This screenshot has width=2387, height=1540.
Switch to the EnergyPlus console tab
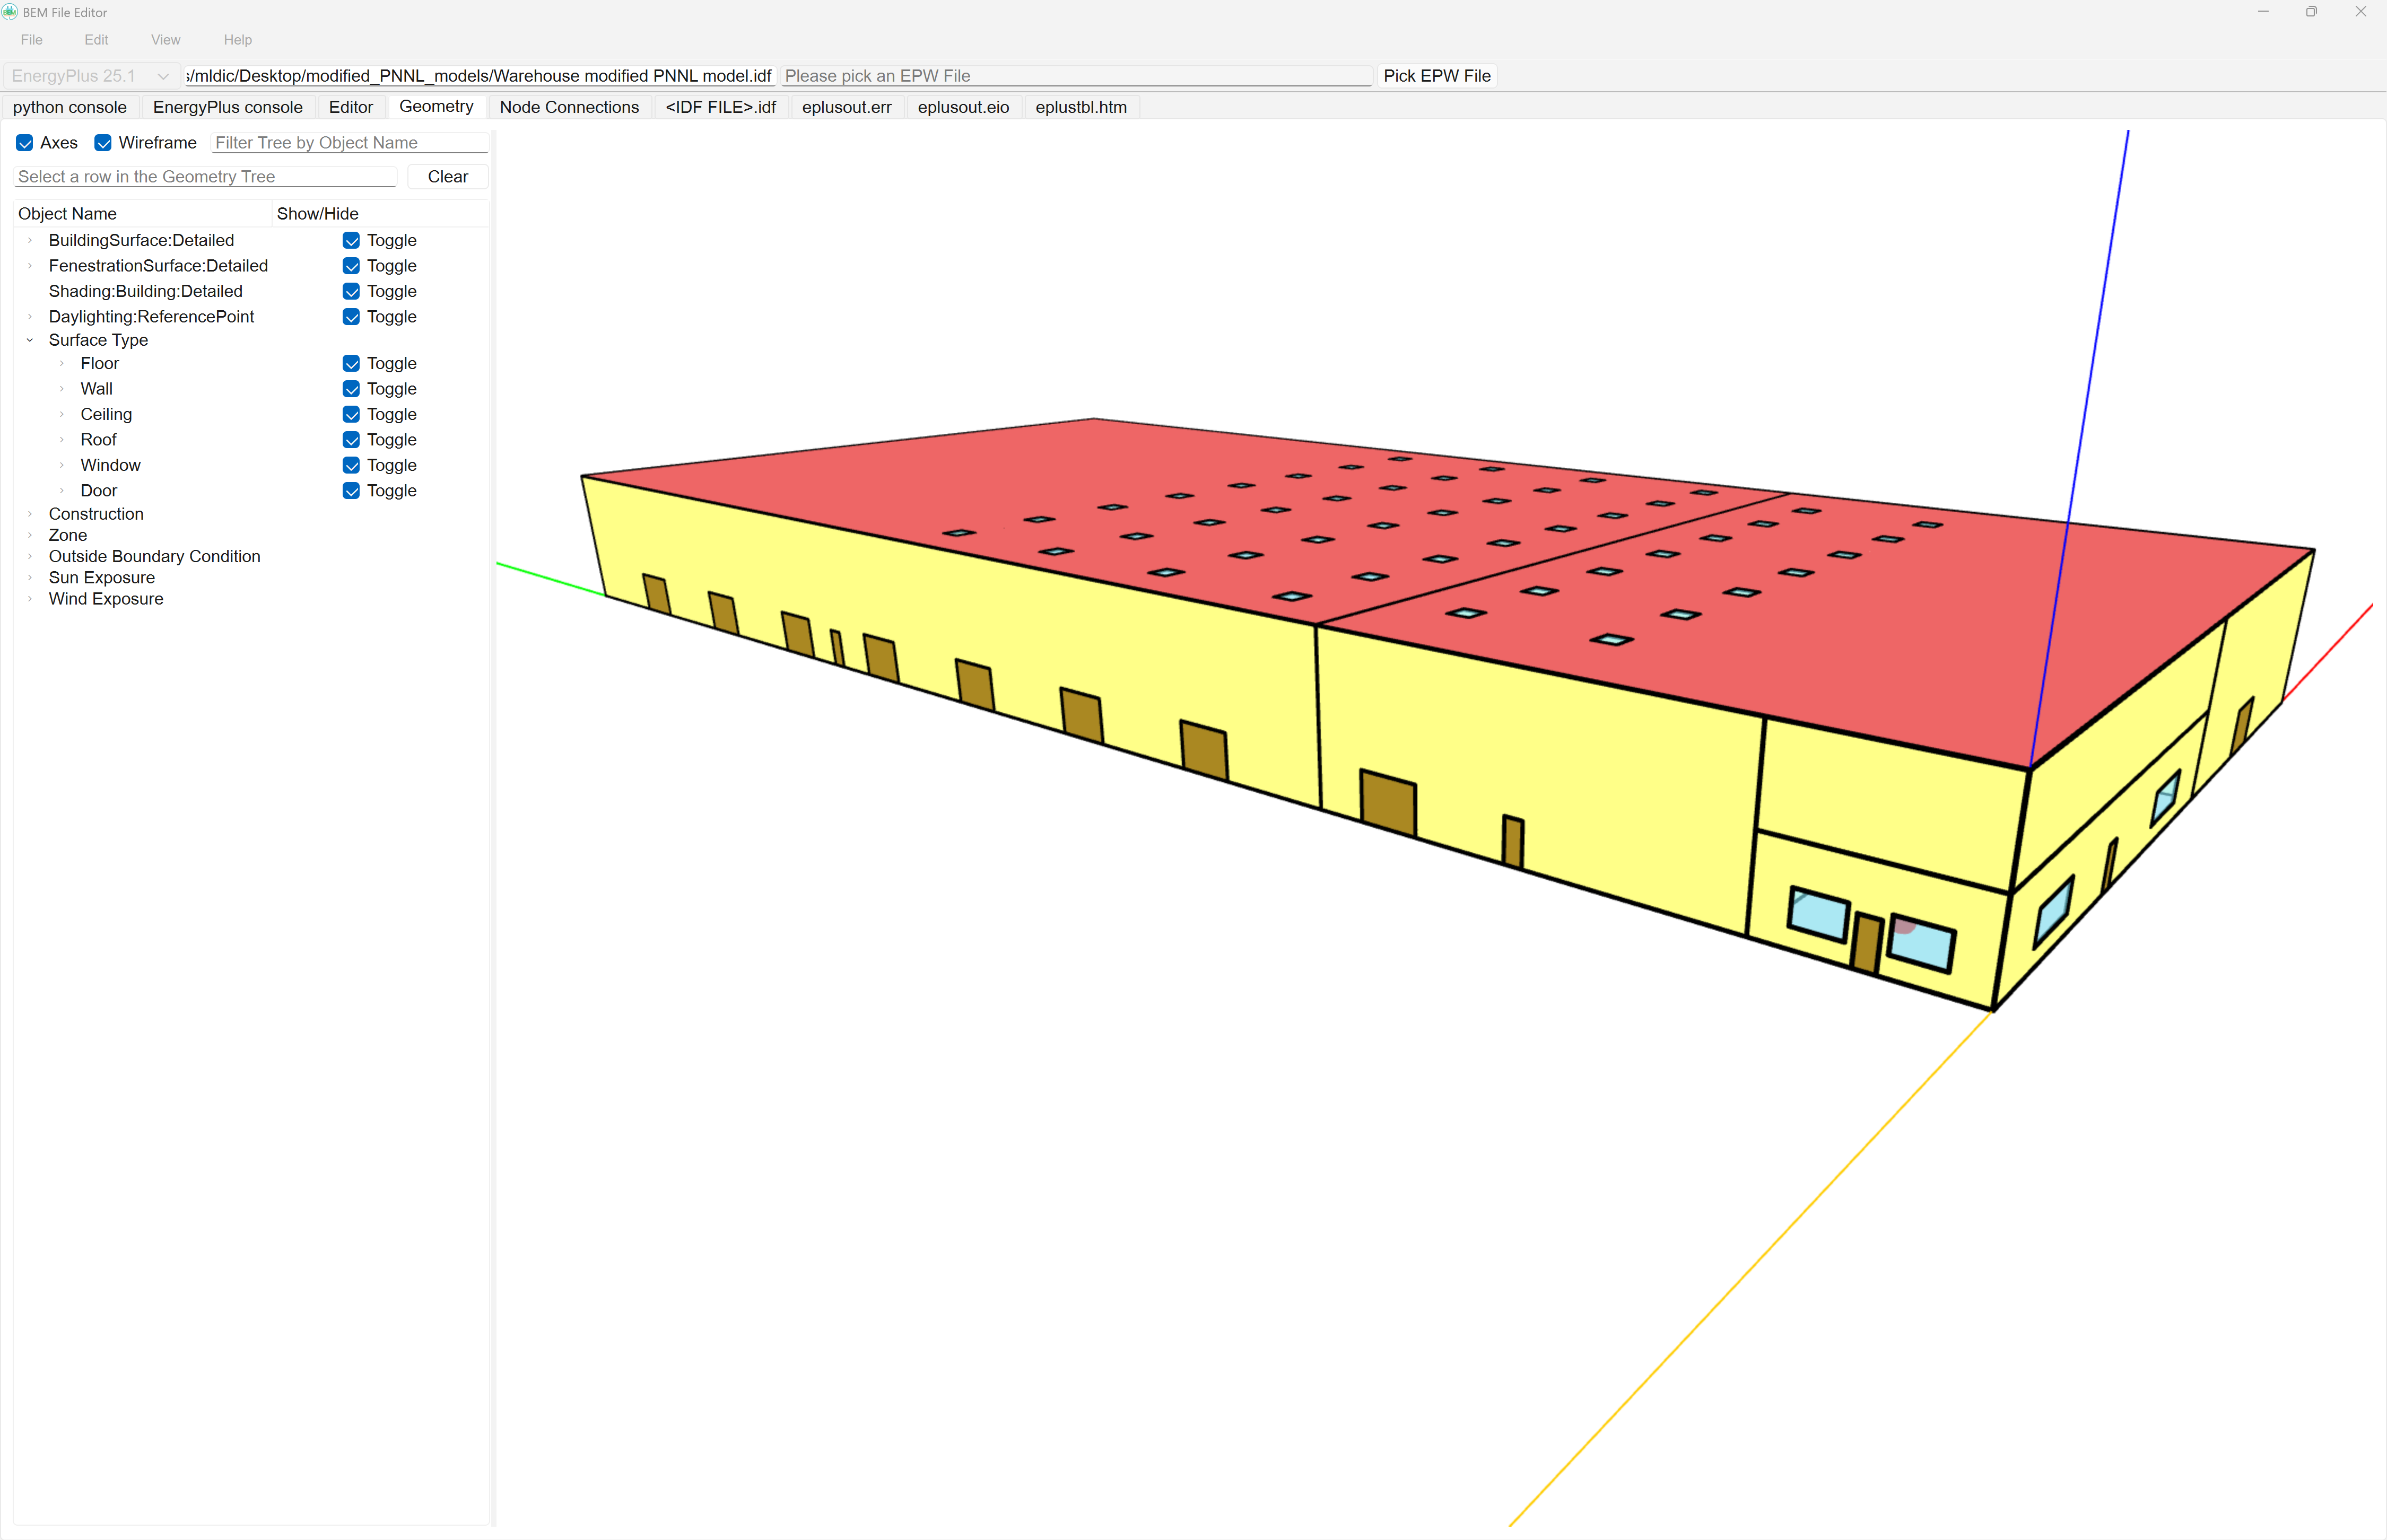tap(228, 107)
